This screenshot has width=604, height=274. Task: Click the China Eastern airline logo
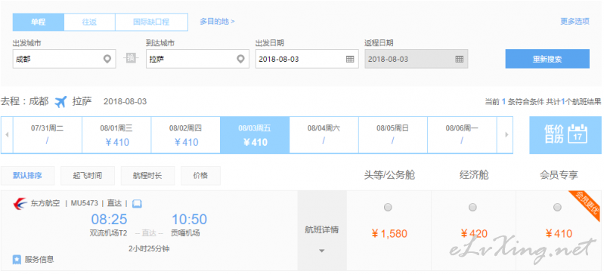tap(20, 203)
